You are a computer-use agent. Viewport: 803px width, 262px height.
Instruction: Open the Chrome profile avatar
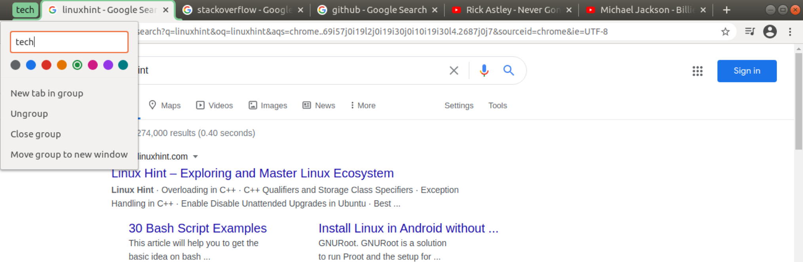(770, 32)
